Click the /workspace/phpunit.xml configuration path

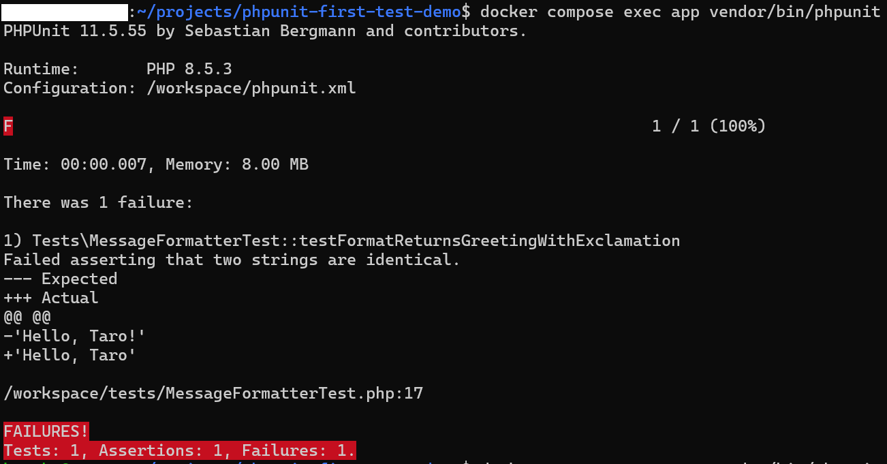(251, 88)
